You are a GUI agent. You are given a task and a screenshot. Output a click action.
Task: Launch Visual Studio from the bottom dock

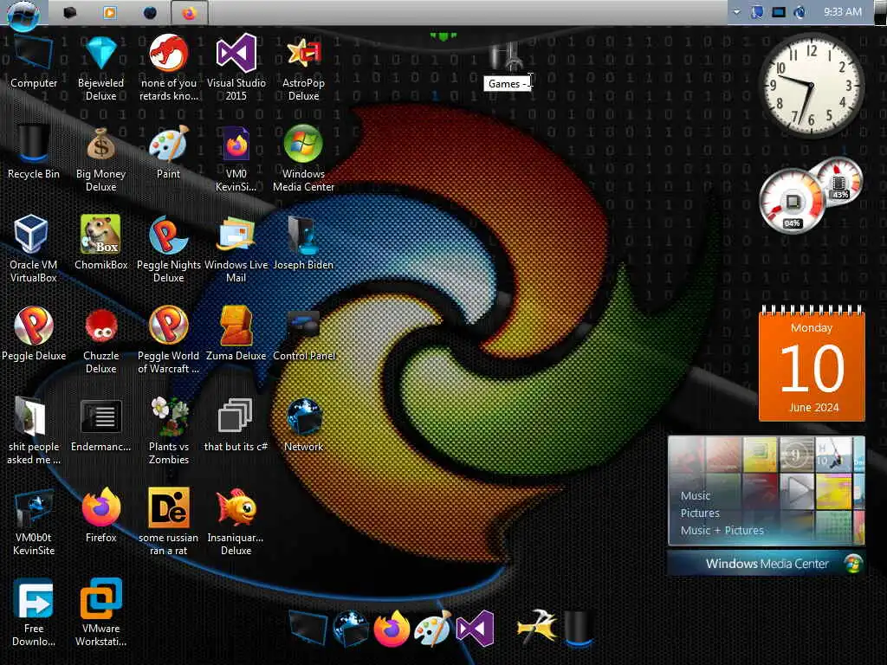point(476,628)
